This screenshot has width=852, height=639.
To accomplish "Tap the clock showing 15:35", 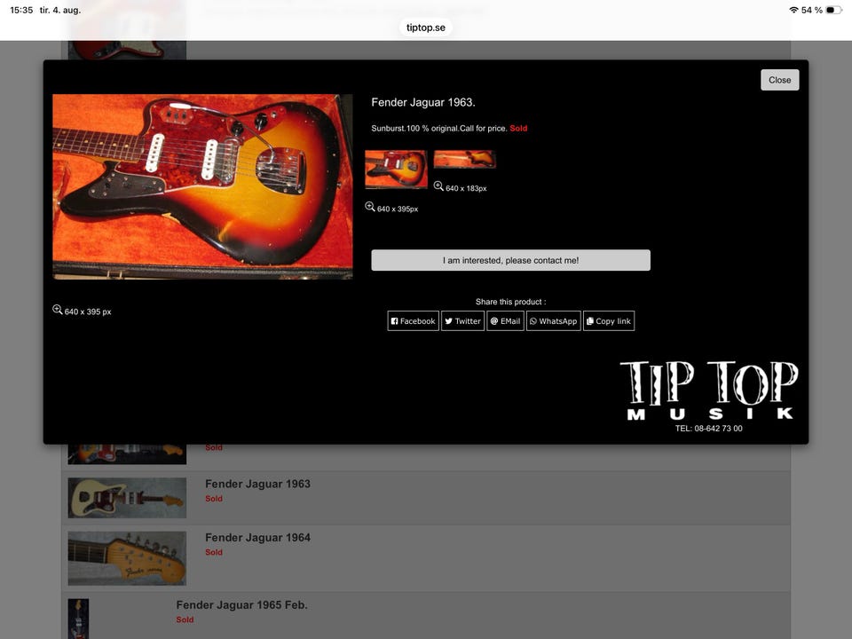I will click(x=21, y=10).
